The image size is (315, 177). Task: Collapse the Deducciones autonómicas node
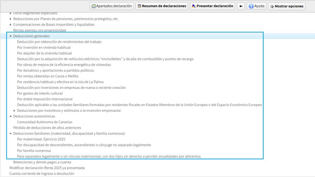pyautogui.click(x=10, y=116)
